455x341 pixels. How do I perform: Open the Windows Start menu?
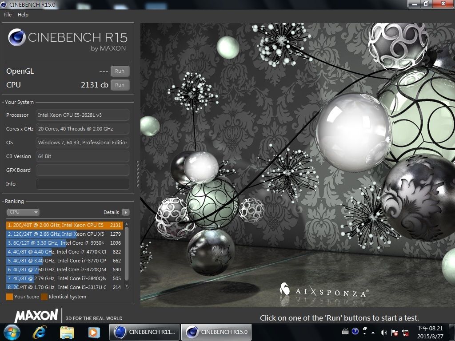coord(11,332)
